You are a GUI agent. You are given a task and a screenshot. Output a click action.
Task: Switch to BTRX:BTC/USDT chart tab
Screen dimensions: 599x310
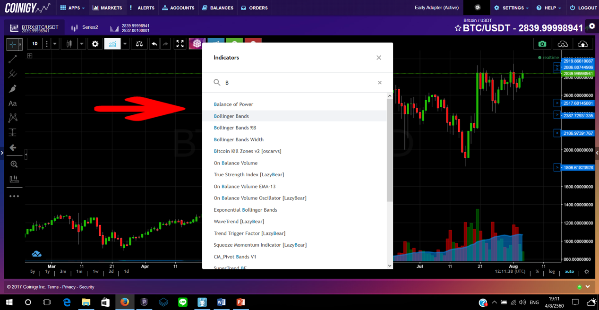pyautogui.click(x=34, y=28)
